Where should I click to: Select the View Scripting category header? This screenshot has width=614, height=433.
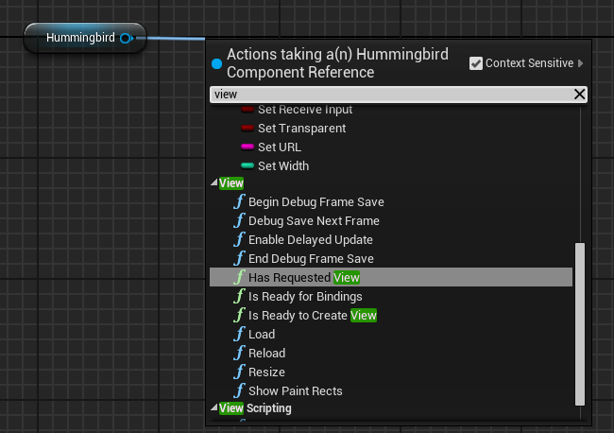tap(255, 408)
